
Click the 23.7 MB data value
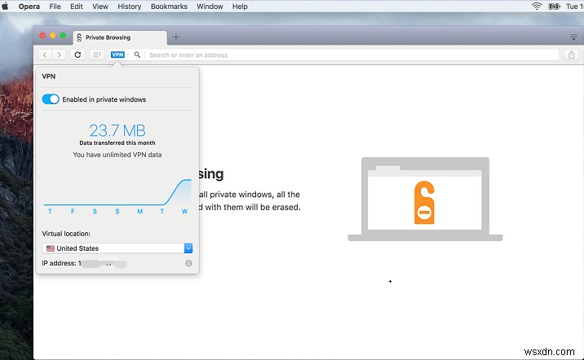pos(117,130)
